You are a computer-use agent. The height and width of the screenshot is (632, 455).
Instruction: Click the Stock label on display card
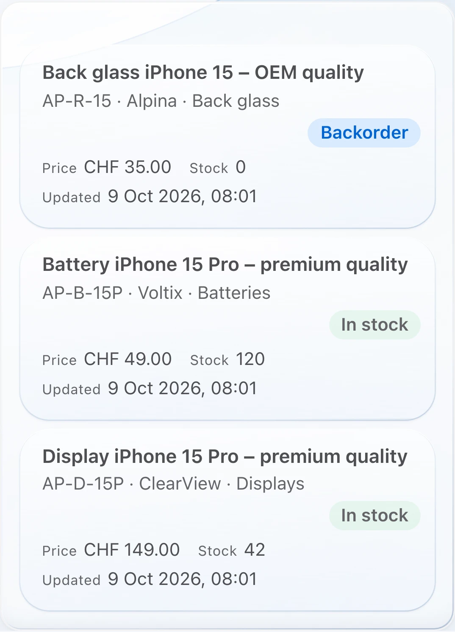pyautogui.click(x=217, y=551)
